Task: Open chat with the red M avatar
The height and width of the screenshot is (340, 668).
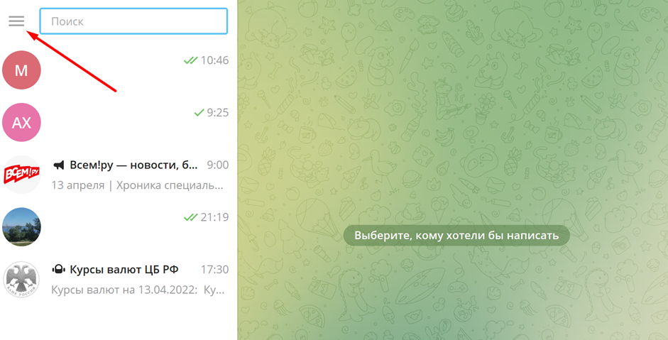Action: pyautogui.click(x=21, y=70)
